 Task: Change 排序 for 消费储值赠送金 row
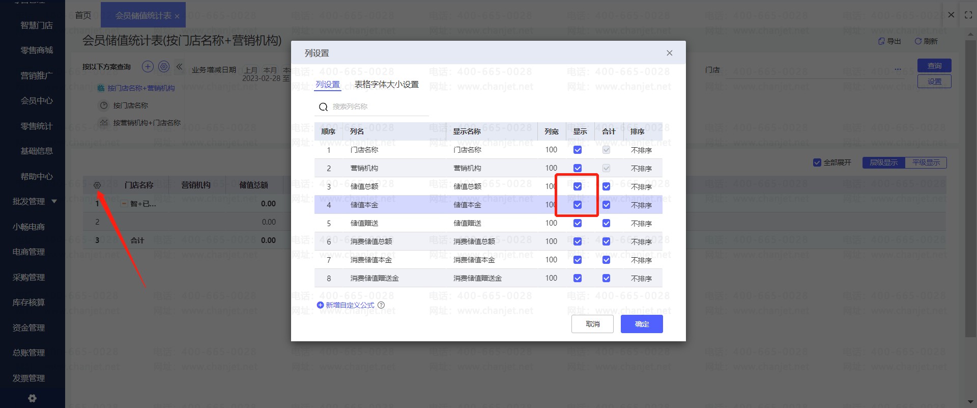pos(641,279)
